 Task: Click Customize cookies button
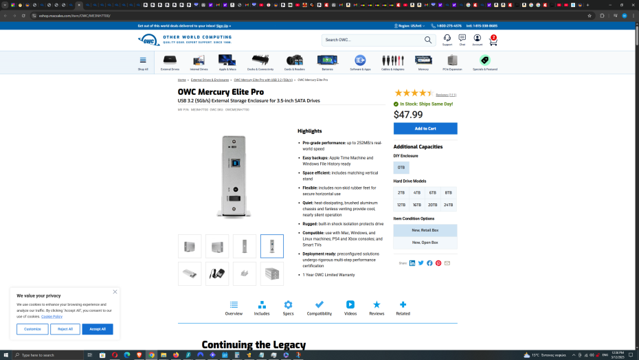(32, 329)
